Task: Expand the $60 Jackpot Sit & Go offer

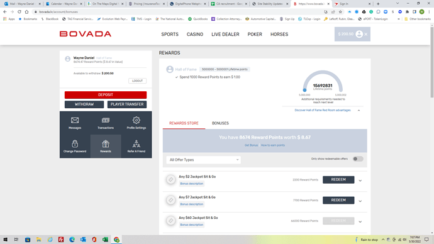Action: [x=360, y=221]
